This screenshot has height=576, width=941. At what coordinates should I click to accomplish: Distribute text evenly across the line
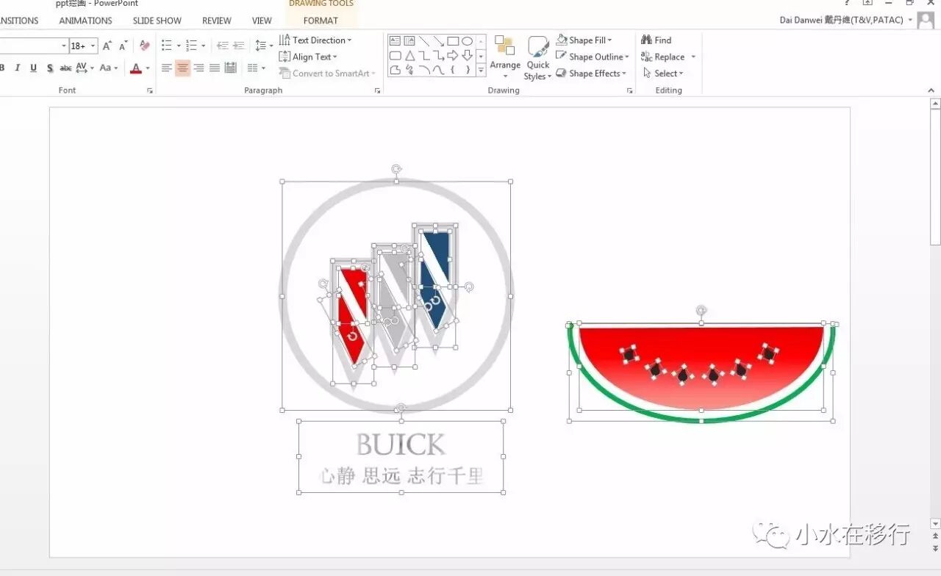(x=231, y=68)
